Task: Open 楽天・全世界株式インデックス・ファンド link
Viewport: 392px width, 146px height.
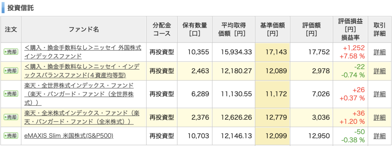Action: point(79,94)
